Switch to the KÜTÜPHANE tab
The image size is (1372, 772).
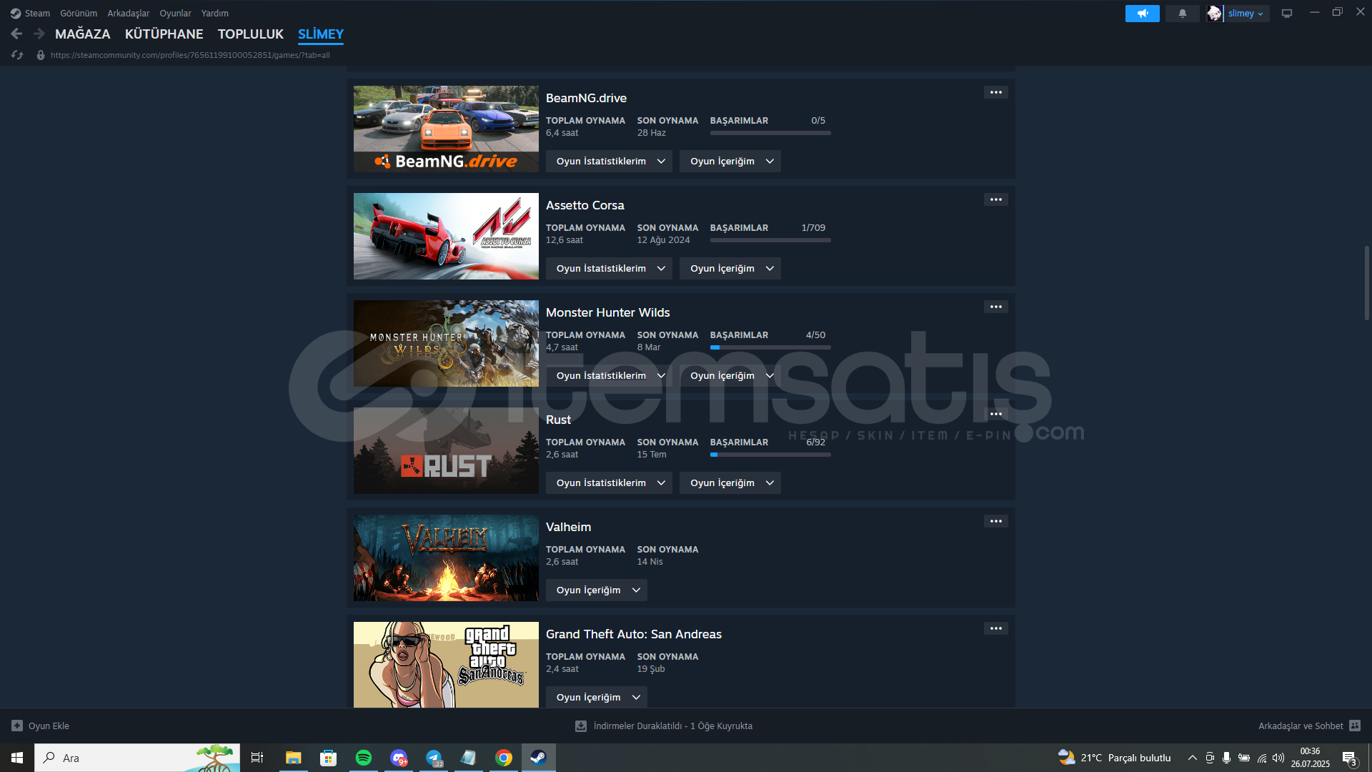pyautogui.click(x=164, y=34)
